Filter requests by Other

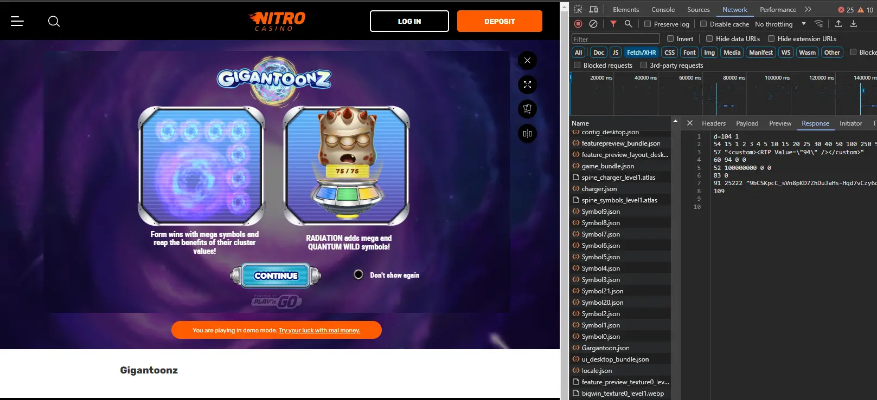832,53
